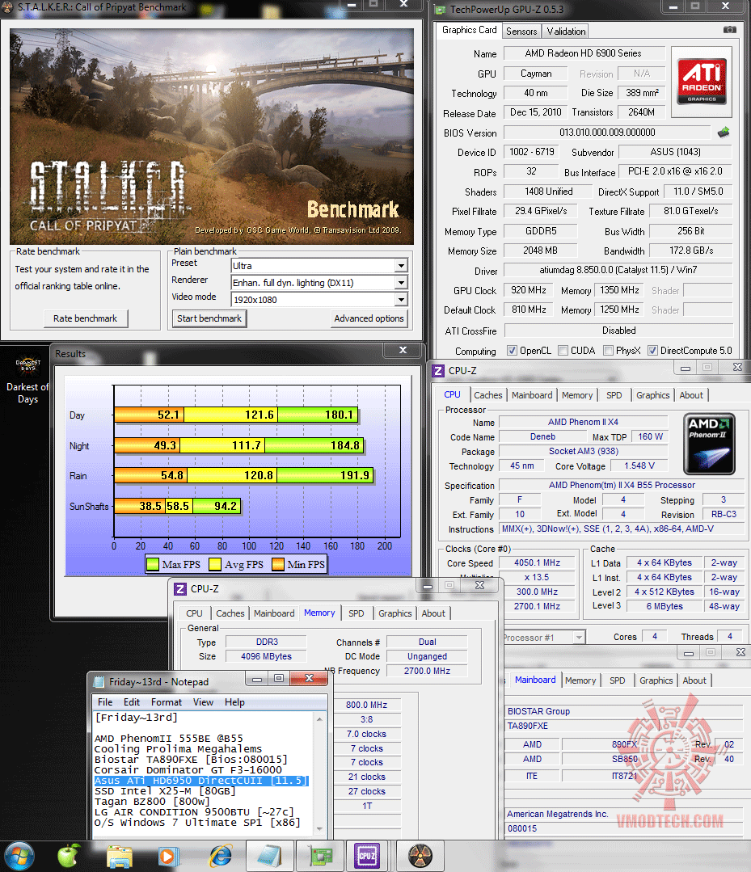Toggle the DirectCompute 5.0 checkbox

652,351
